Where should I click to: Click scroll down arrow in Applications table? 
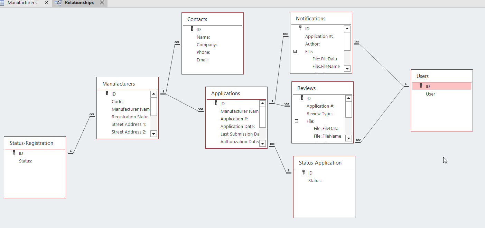(x=263, y=143)
